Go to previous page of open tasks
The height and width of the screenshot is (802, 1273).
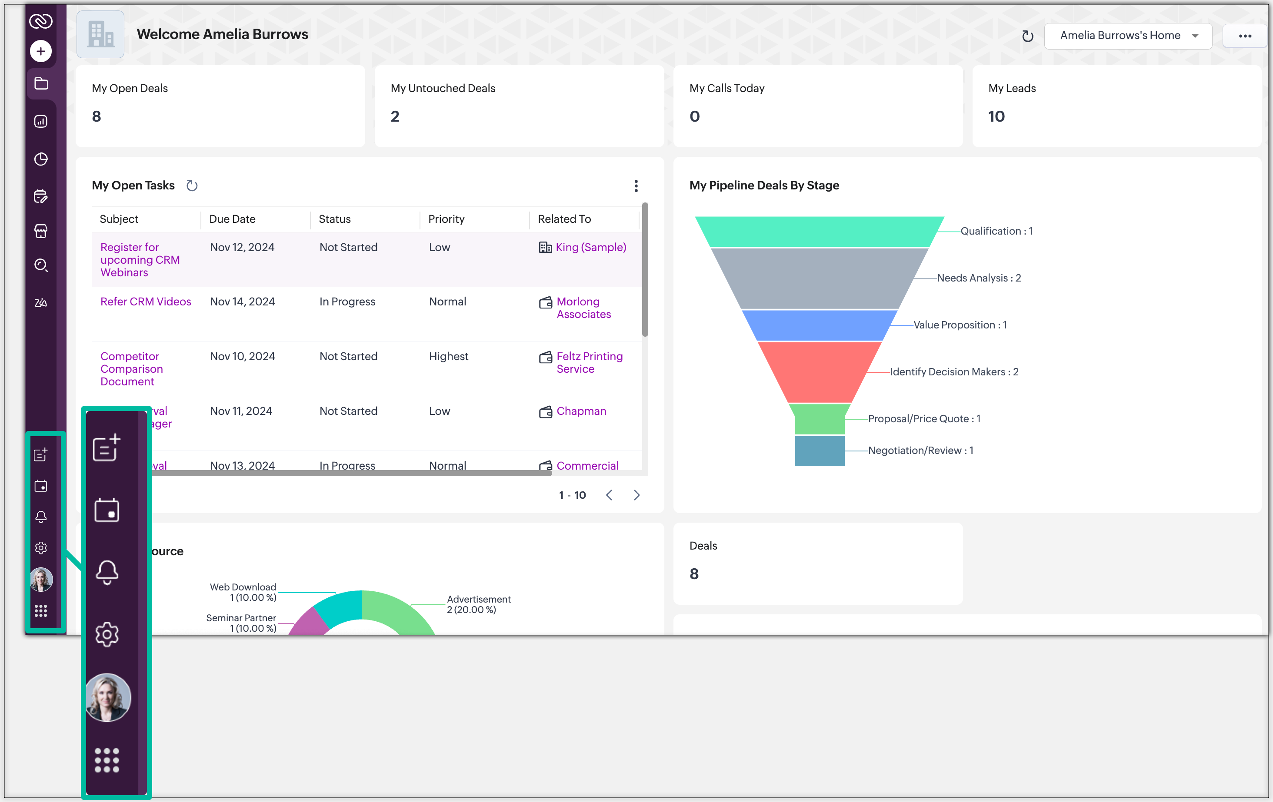click(x=609, y=495)
